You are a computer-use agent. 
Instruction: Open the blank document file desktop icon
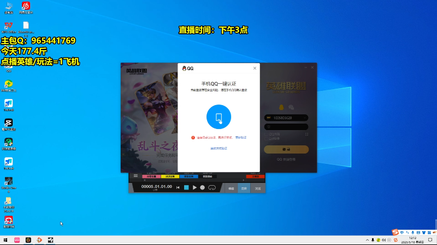coord(26,28)
